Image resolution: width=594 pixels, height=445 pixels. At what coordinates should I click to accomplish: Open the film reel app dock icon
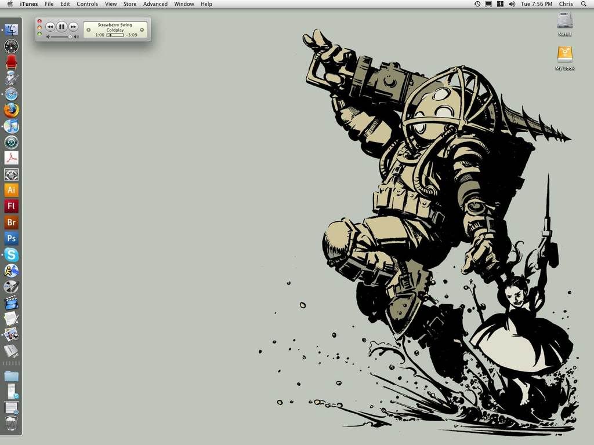12,287
